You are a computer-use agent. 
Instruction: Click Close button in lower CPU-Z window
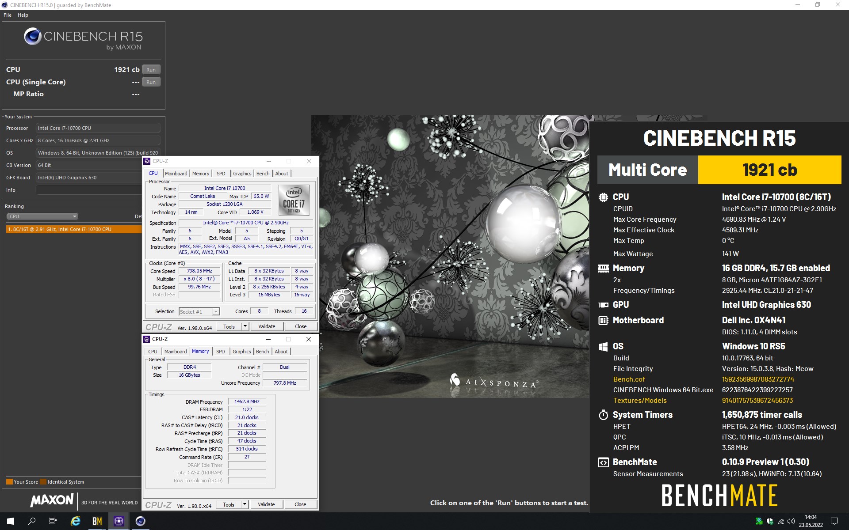click(300, 504)
